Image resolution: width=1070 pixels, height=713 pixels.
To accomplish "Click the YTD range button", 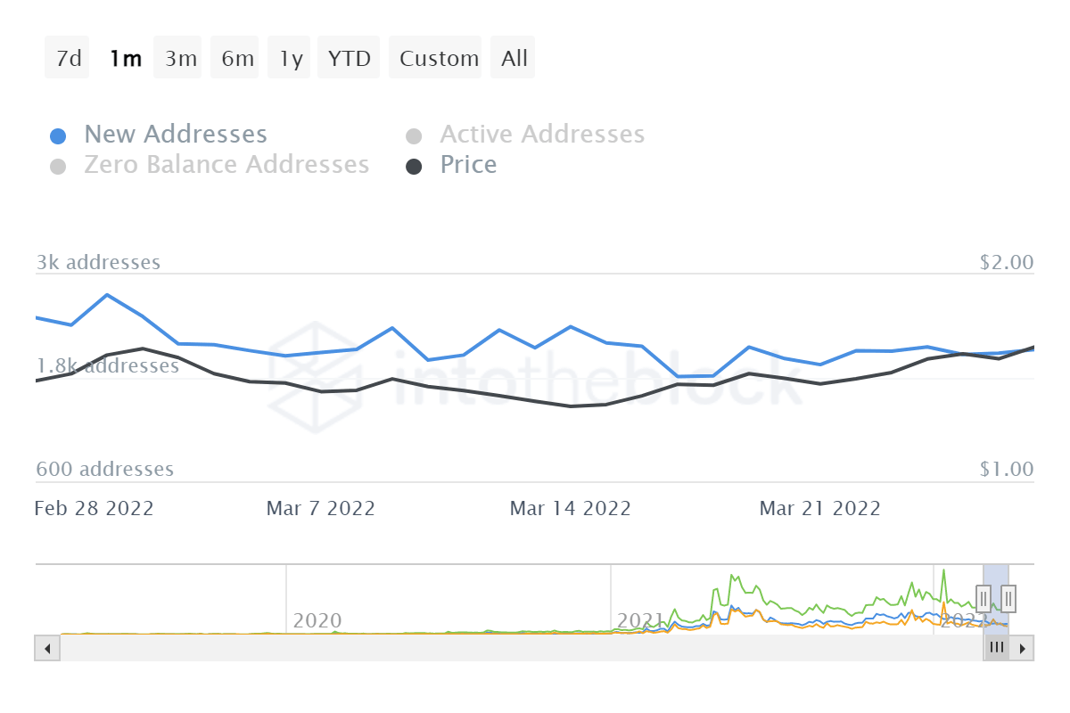I will (349, 59).
